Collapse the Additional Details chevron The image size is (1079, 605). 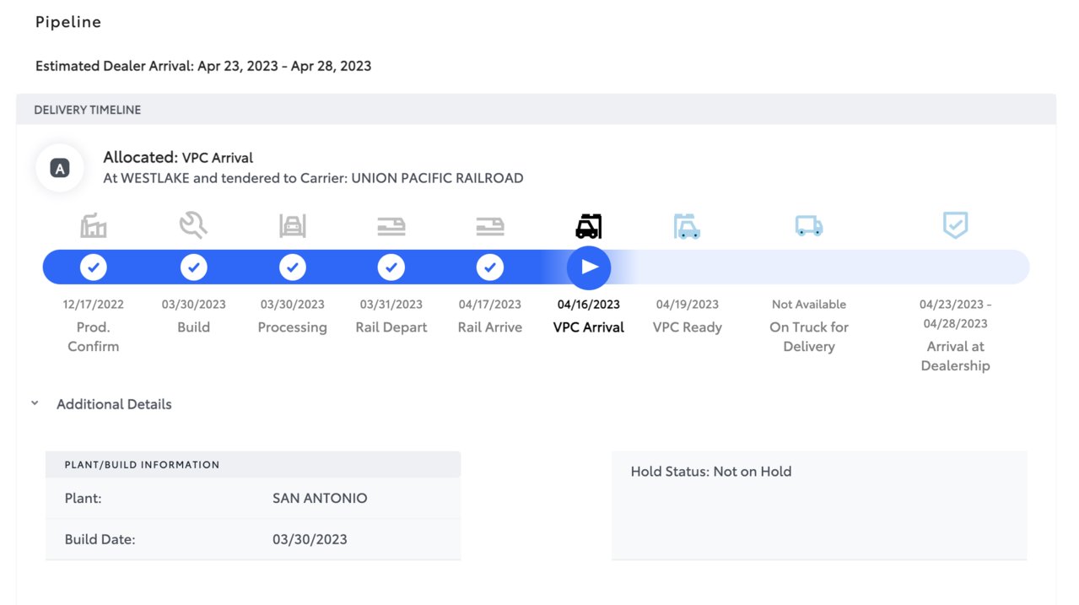(x=35, y=403)
